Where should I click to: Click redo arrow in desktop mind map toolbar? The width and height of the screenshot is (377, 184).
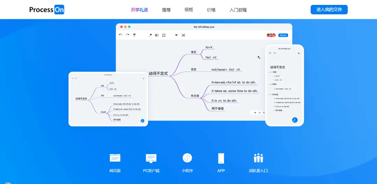[127, 35]
